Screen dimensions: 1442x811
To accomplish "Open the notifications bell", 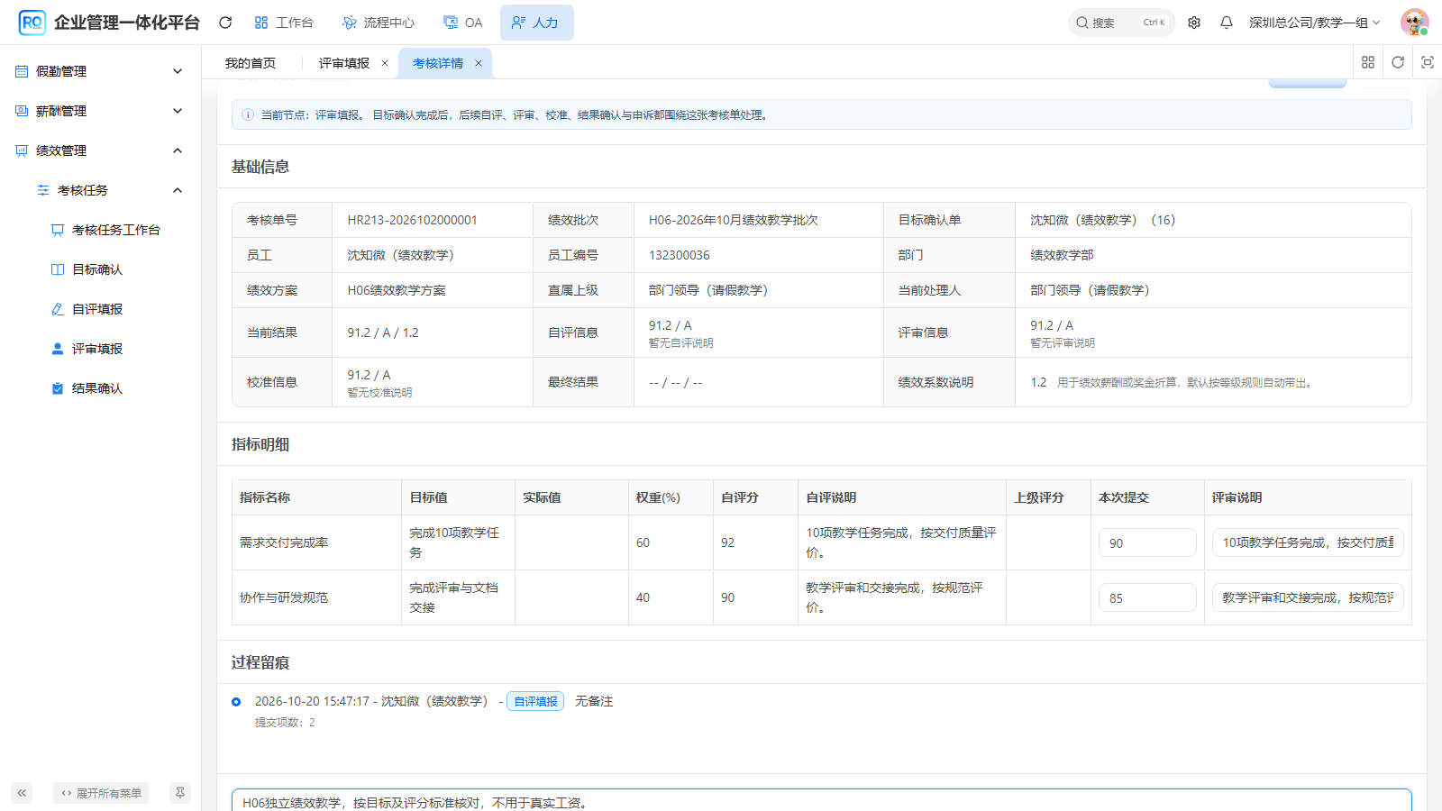I will click(x=1227, y=23).
